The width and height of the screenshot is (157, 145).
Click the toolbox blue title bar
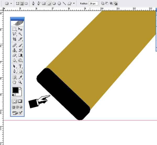[18, 19]
